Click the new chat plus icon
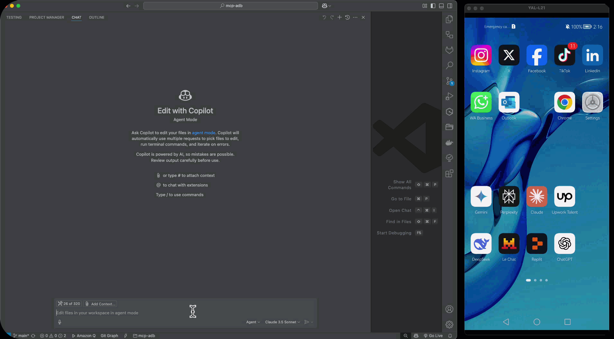Image resolution: width=614 pixels, height=339 pixels. [x=339, y=17]
